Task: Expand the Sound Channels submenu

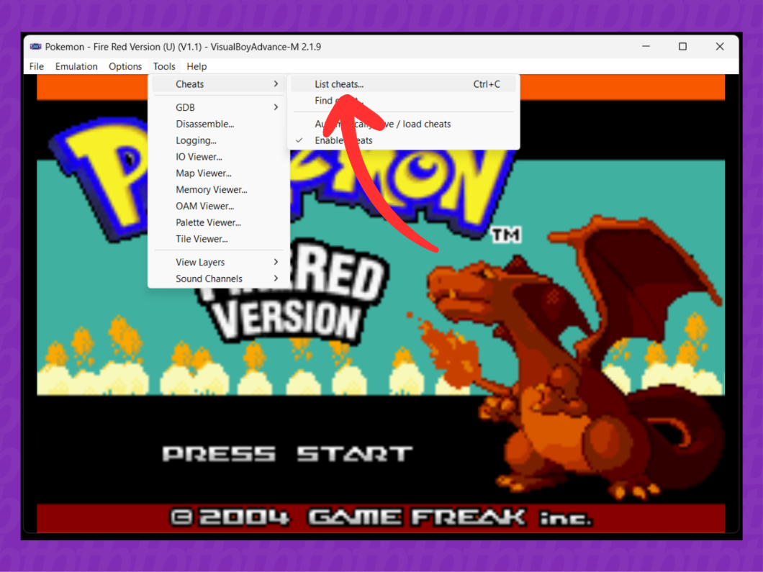Action: 219,278
